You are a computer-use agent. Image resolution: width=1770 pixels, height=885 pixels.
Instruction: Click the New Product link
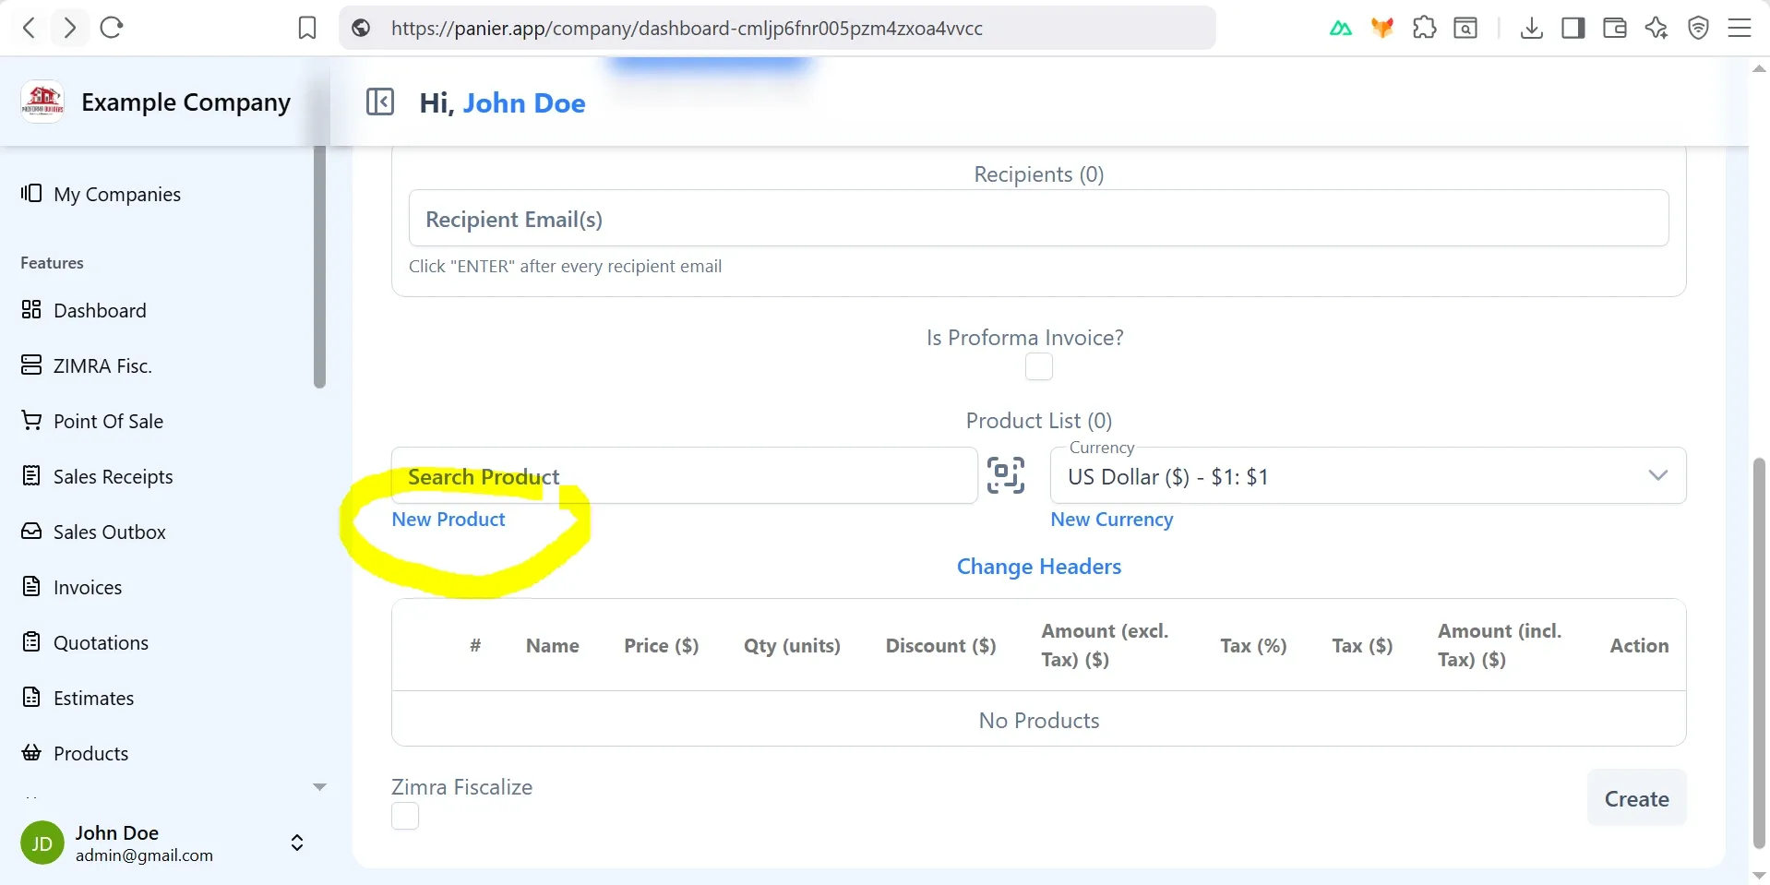[x=448, y=520]
